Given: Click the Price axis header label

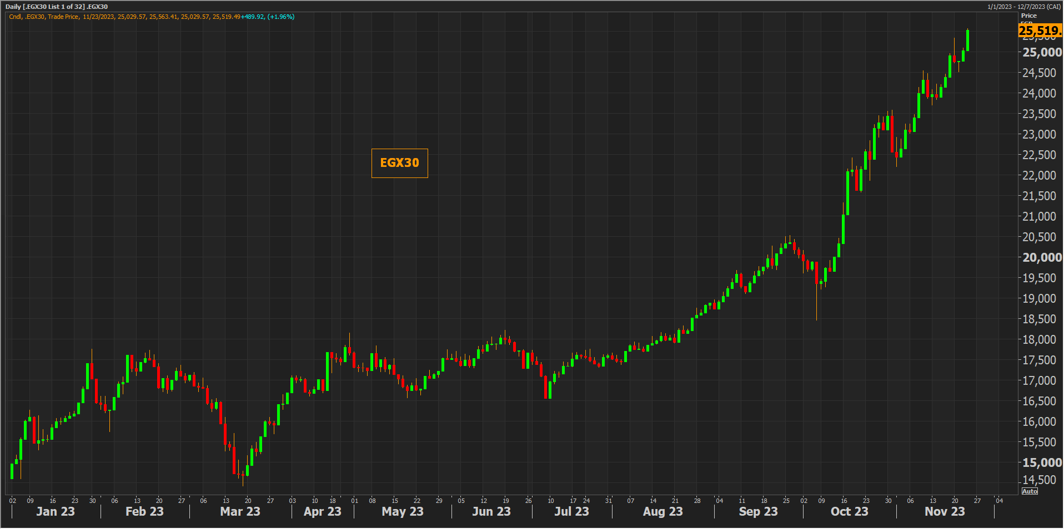Looking at the screenshot, I should (x=1028, y=16).
